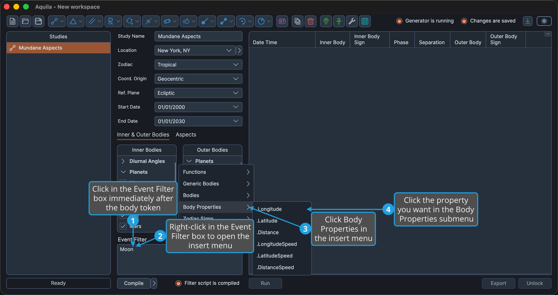This screenshot has width=558, height=295.
Task: Choose Body Properties in insert menu
Action: [216, 207]
